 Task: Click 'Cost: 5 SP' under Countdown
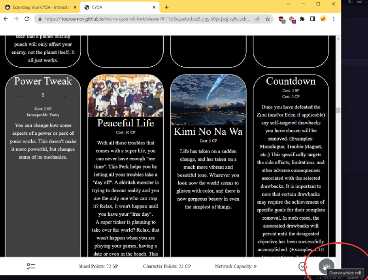coord(291,90)
